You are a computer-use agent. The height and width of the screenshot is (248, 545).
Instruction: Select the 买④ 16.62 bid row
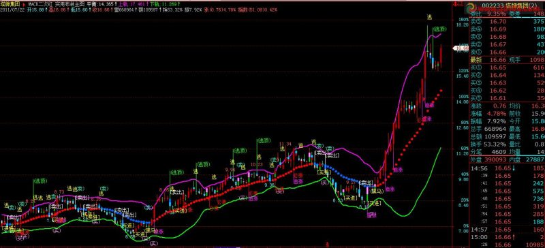[508, 91]
